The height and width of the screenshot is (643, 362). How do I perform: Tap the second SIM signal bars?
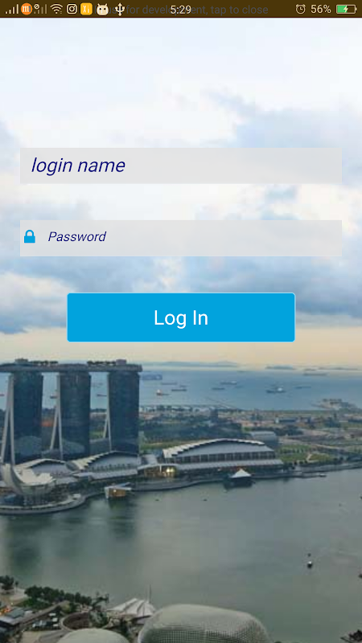pos(40,9)
